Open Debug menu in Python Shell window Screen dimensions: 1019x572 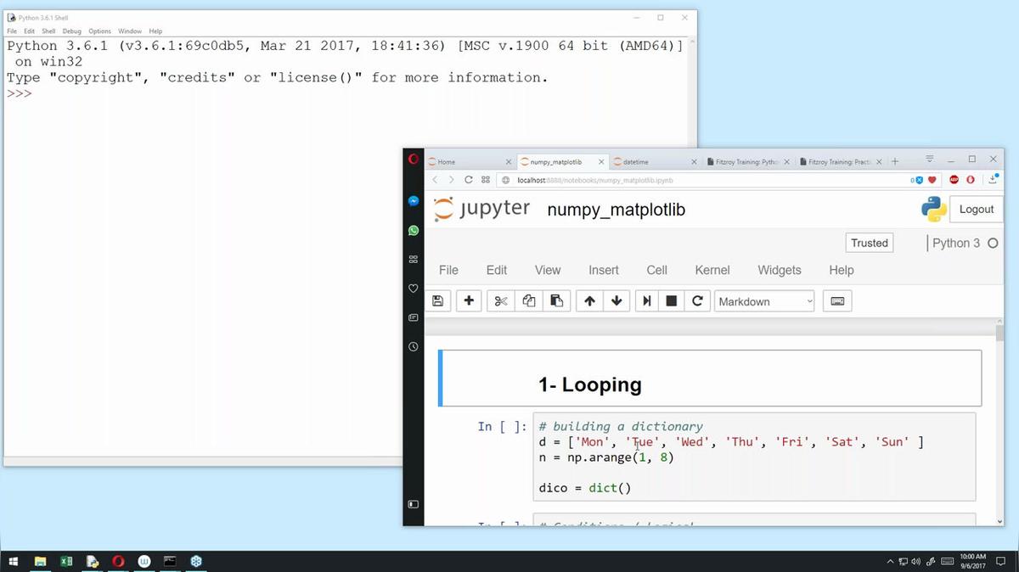(x=72, y=31)
